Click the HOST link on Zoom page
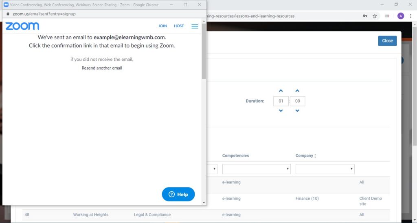 [x=179, y=26]
